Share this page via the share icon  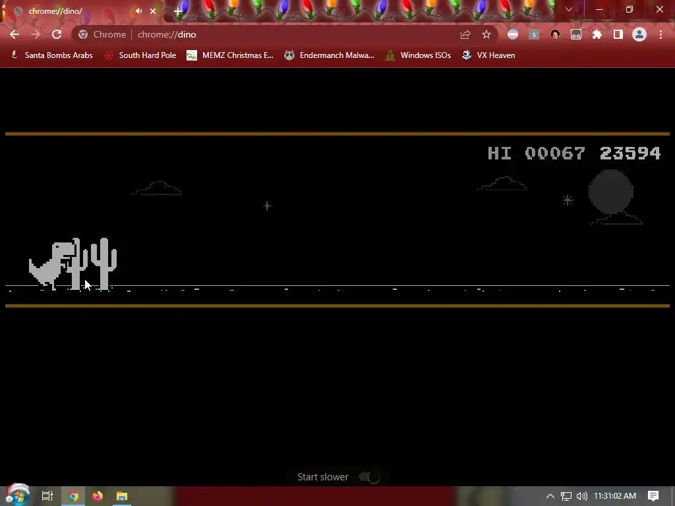[465, 34]
